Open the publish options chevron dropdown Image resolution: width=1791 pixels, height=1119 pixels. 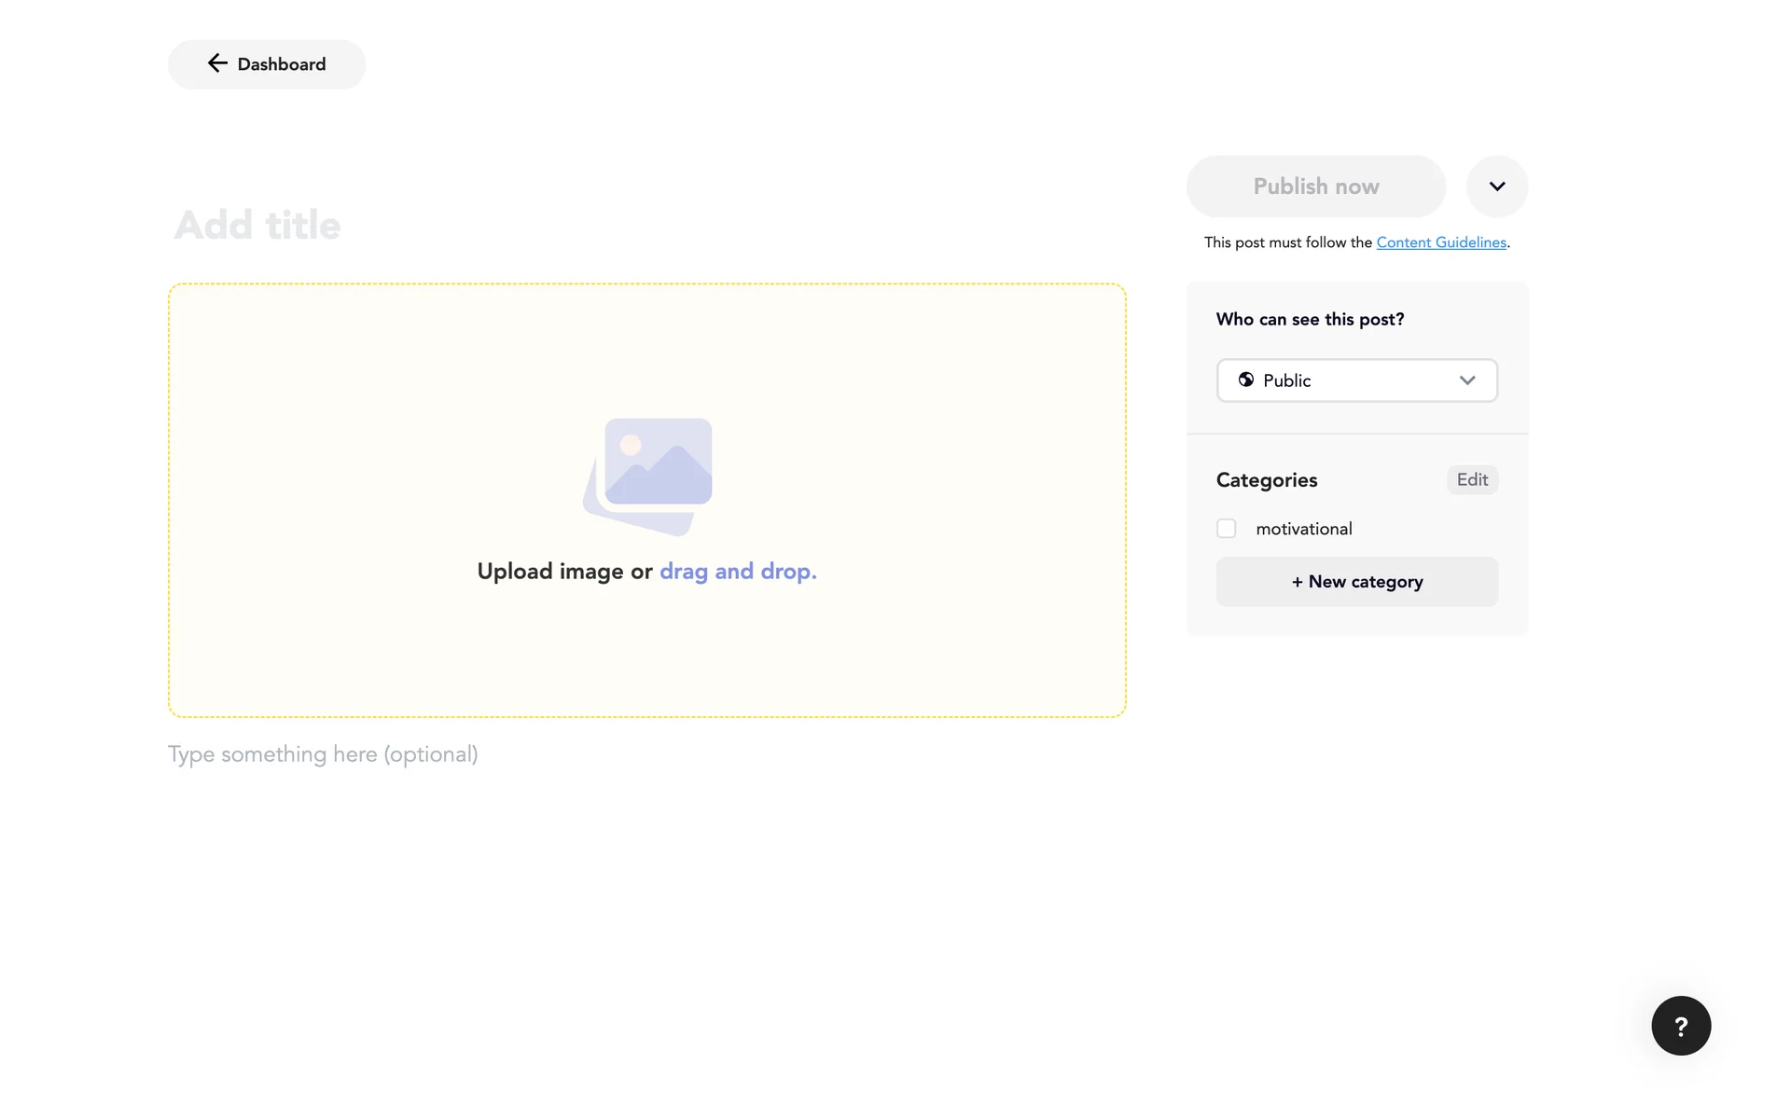(x=1497, y=186)
